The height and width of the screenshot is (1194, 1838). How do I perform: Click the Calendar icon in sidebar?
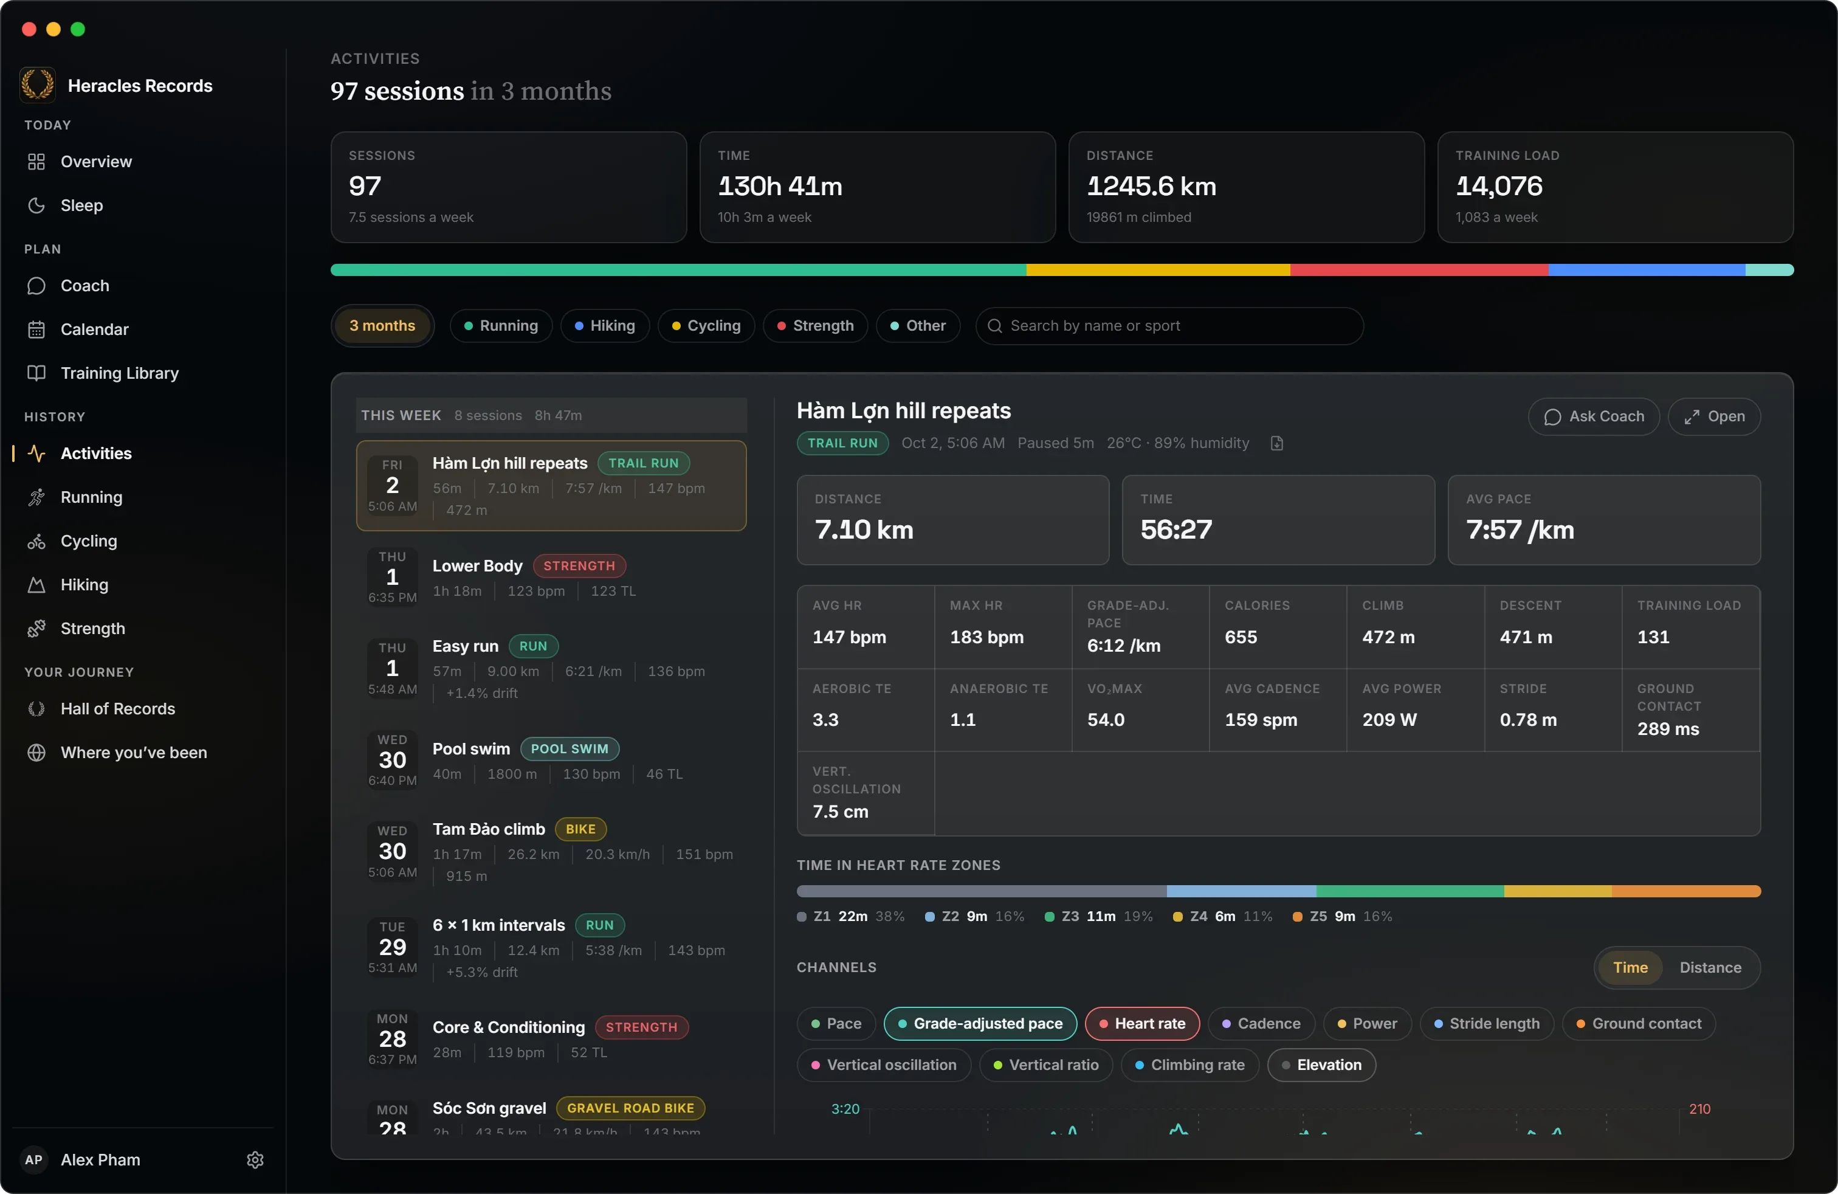point(36,330)
